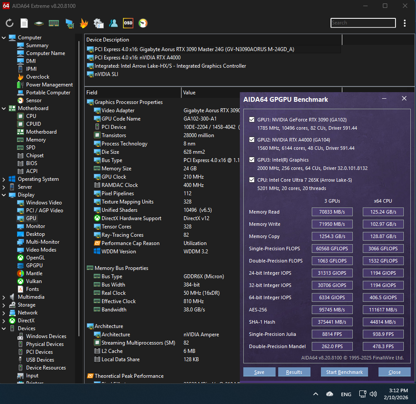Open the Report wizard page icon

click(24, 23)
